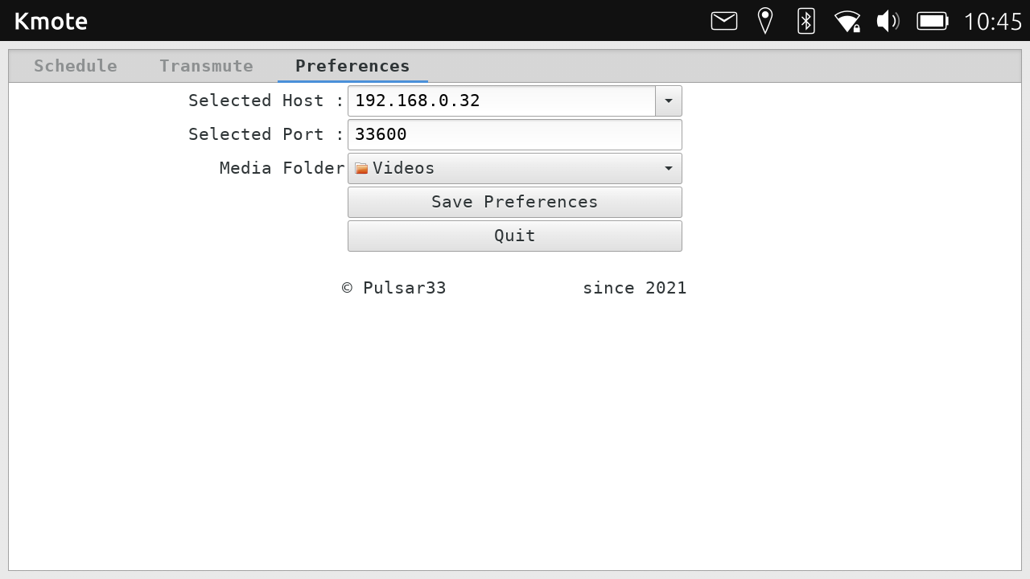1030x579 pixels.
Task: Click the Quit button
Action: point(514,236)
